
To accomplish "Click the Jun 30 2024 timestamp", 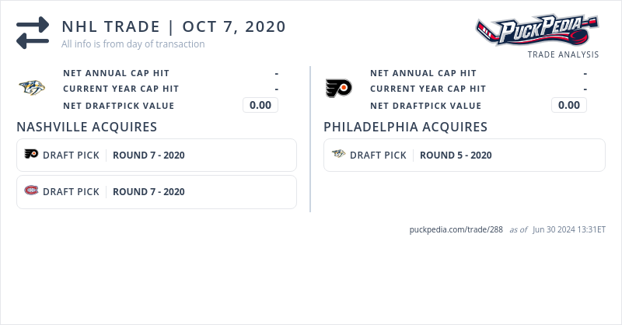I will (569, 230).
